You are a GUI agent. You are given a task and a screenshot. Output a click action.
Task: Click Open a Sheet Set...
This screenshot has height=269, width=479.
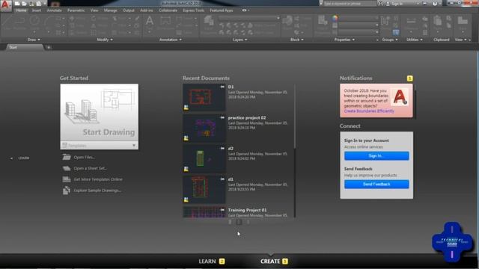[90, 168]
